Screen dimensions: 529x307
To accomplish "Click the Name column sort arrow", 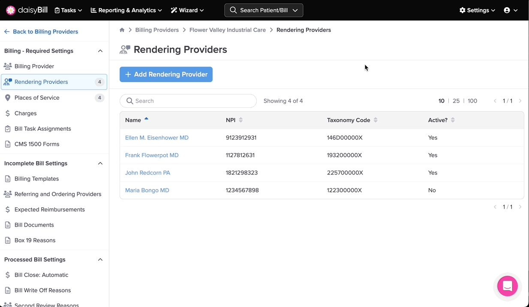I will (x=146, y=119).
